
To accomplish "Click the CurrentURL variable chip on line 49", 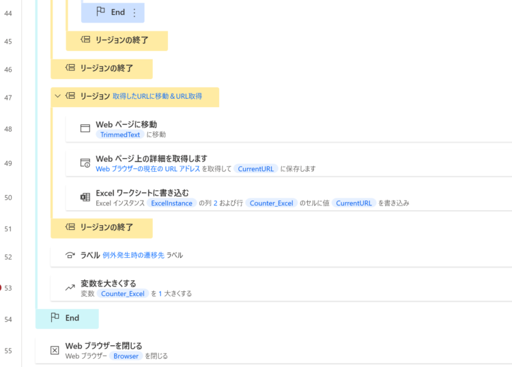I will coord(256,169).
